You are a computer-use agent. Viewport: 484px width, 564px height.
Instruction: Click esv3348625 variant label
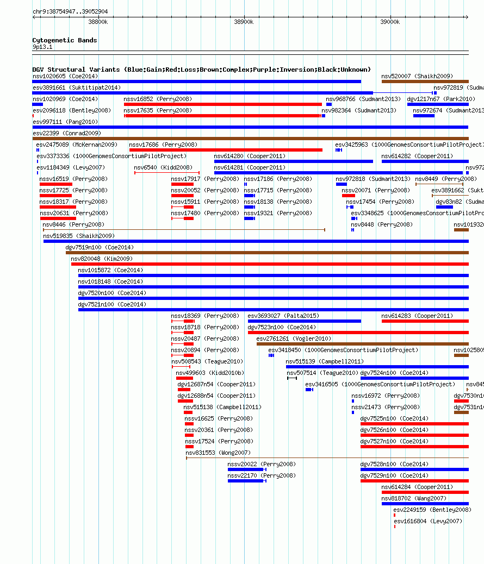coord(417,214)
